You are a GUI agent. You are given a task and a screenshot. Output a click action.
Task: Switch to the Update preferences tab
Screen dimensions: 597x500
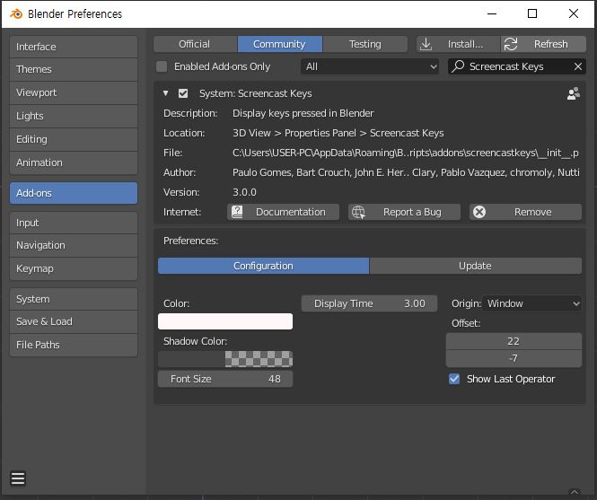(x=475, y=266)
